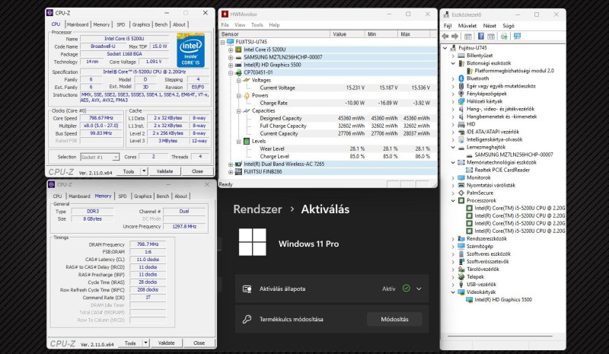
Task: Click the green Aktív checkmark icon
Action: (x=407, y=289)
